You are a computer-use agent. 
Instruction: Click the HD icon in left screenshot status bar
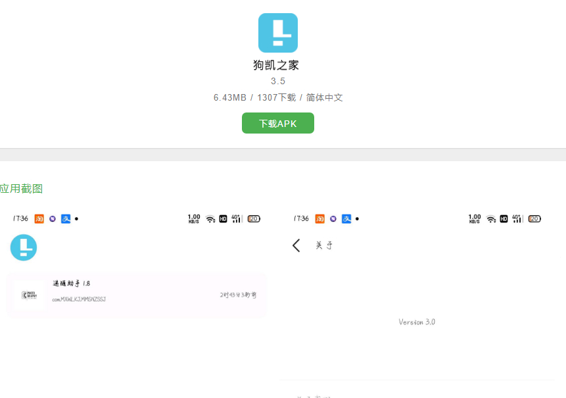pos(223,219)
